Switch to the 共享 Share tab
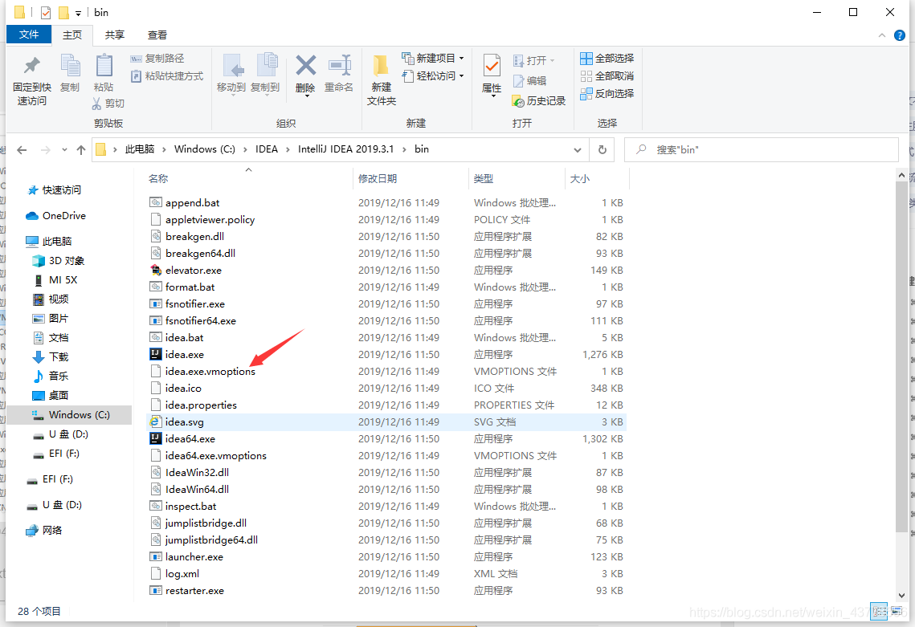The height and width of the screenshot is (627, 915). (114, 35)
